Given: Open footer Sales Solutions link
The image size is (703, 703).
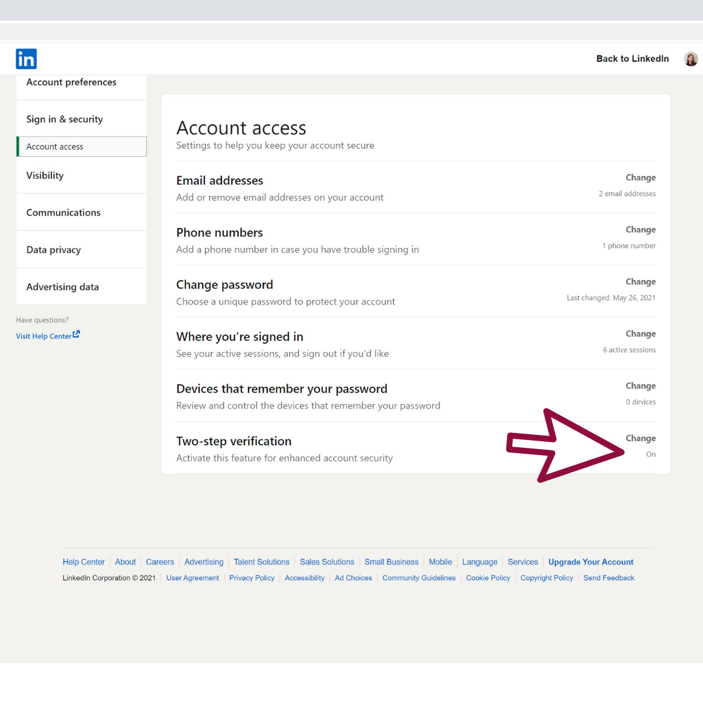Looking at the screenshot, I should point(327,562).
